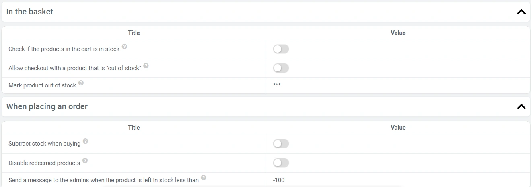Click "Value" column header in order table
This screenshot has width=531, height=187.
398,128
